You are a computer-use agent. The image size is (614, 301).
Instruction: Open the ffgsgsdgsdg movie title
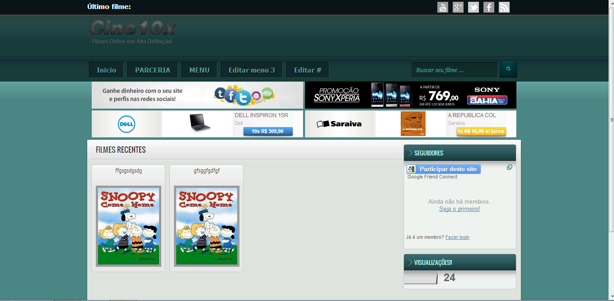tap(129, 171)
